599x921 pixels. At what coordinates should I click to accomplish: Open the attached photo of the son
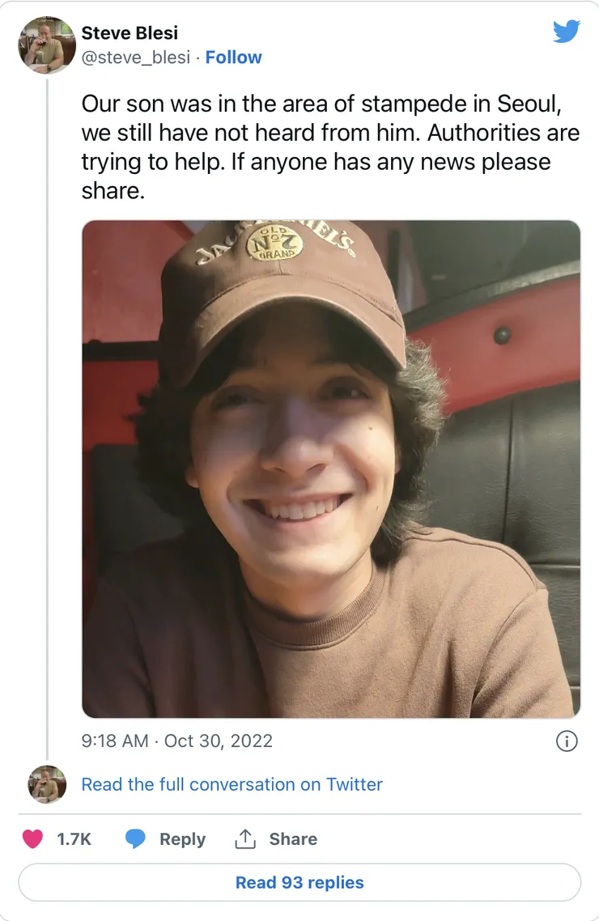tap(331, 469)
